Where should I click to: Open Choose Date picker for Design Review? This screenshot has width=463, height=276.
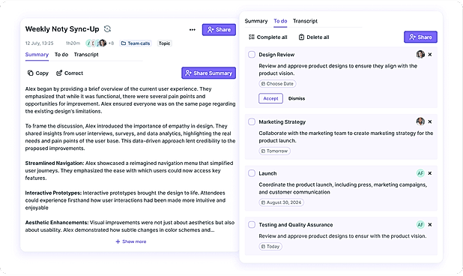pyautogui.click(x=277, y=84)
